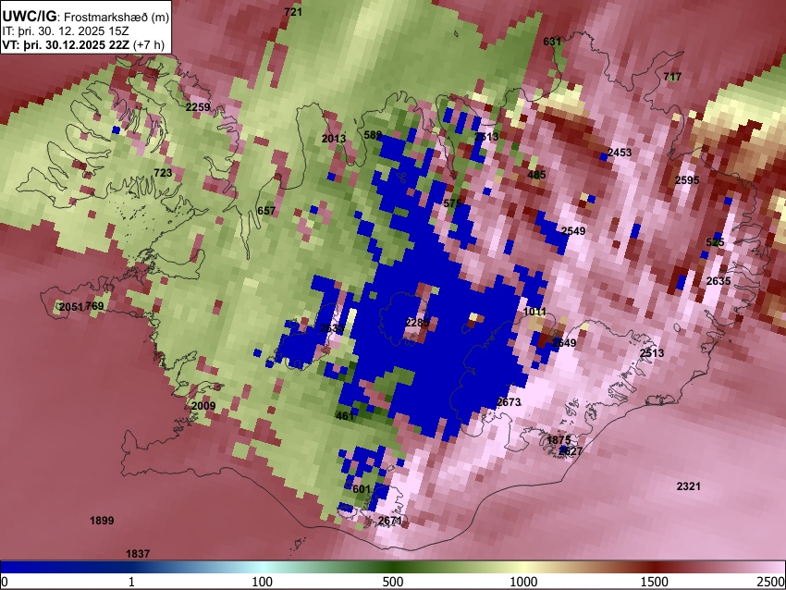Viewport: 786px width, 590px height.
Task: Click the colorbar label 100
Action: (263, 582)
